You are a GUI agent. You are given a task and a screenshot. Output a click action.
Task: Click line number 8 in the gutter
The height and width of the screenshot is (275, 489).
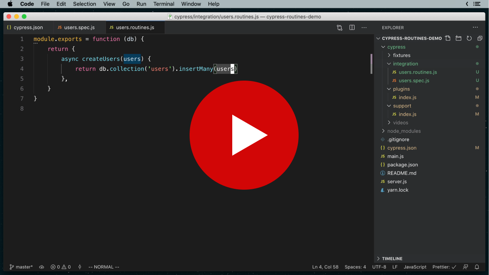(22, 108)
